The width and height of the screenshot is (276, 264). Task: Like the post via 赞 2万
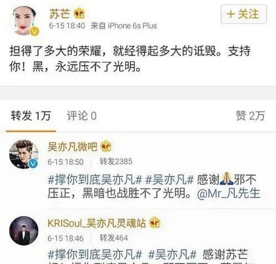pos(250,116)
